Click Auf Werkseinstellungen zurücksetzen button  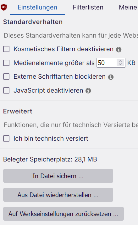[x=63, y=214]
